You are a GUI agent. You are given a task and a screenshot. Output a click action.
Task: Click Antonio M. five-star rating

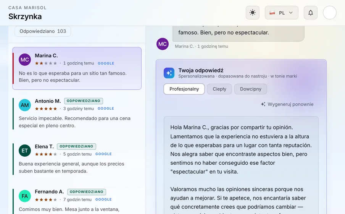click(46, 109)
